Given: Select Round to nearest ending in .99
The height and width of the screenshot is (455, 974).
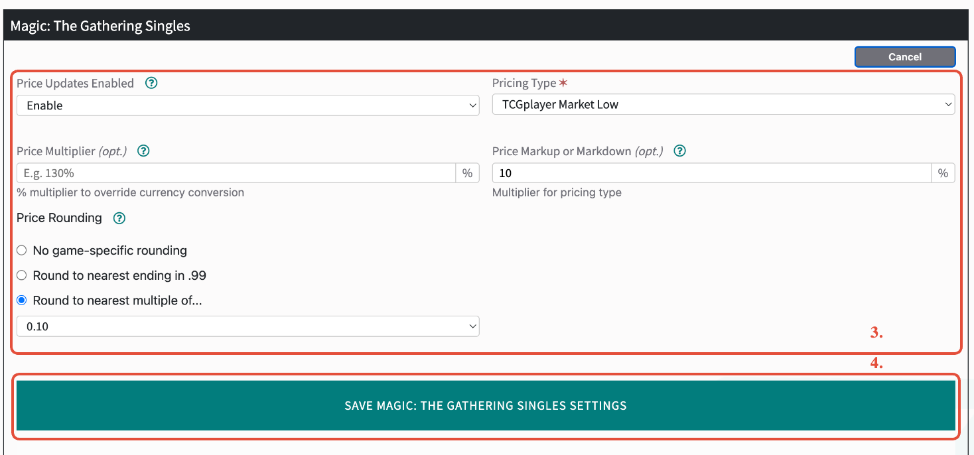Looking at the screenshot, I should coord(22,275).
